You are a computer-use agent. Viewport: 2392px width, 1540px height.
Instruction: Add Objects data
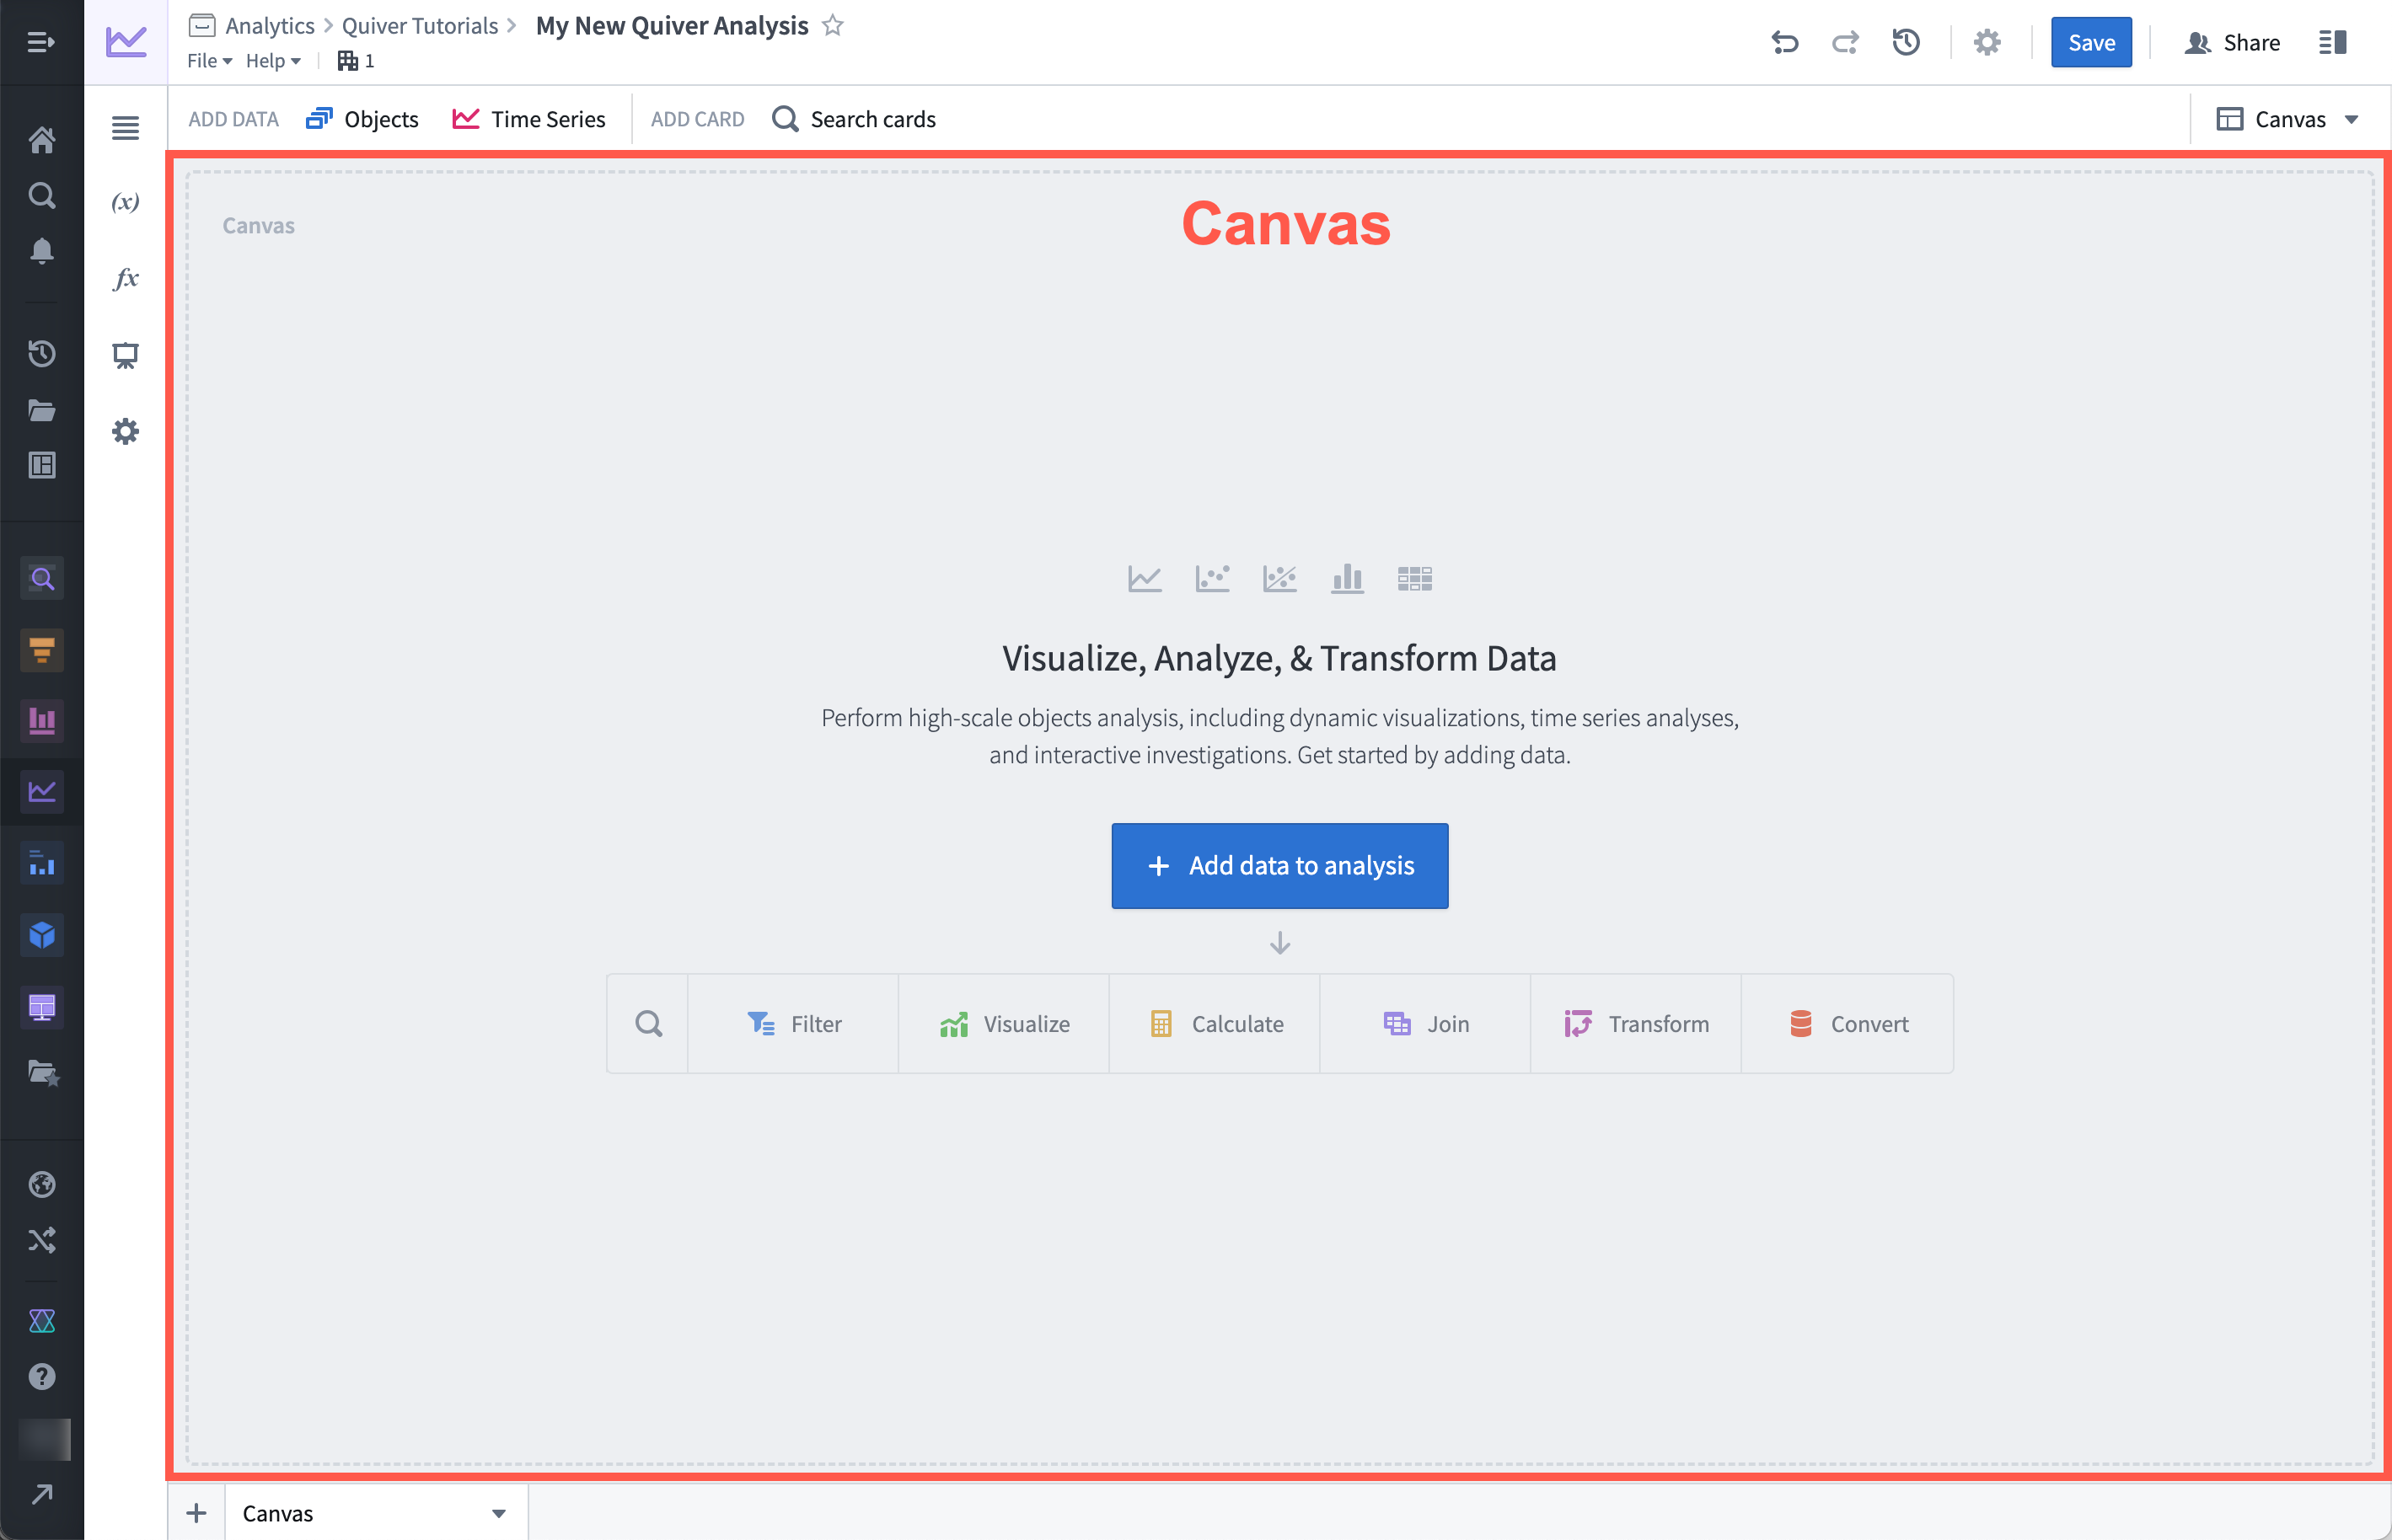[362, 119]
